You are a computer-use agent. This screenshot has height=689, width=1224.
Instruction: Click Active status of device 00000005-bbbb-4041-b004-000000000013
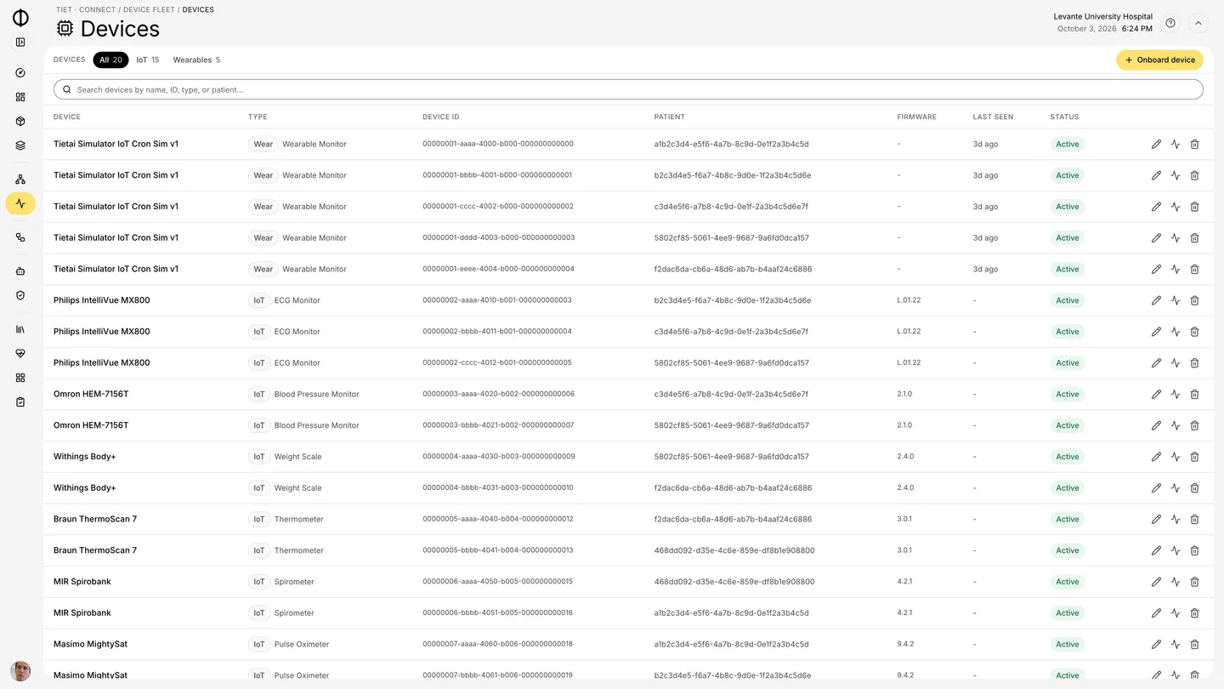pyautogui.click(x=1068, y=550)
